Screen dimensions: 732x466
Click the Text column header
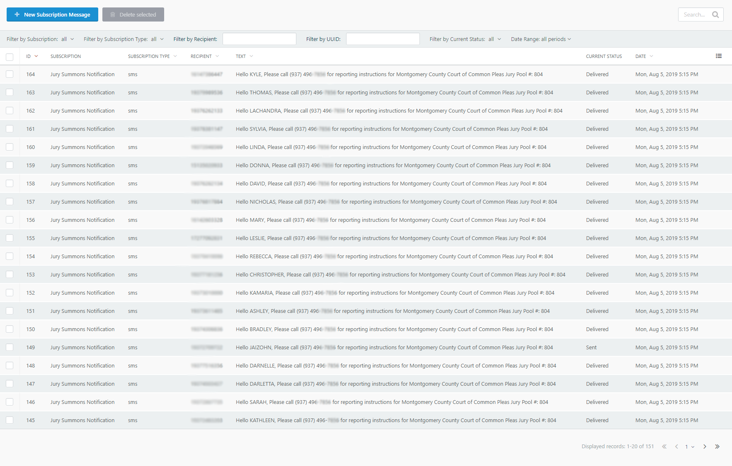point(241,56)
